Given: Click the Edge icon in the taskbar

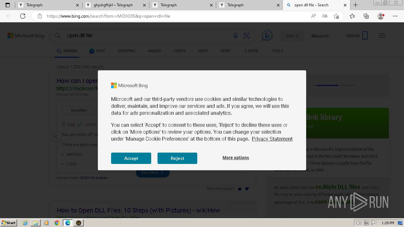Looking at the screenshot, I should [68, 223].
